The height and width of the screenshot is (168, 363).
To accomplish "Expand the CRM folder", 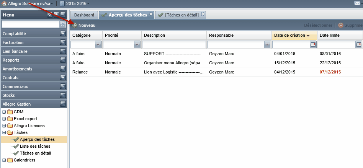I will (4, 112).
